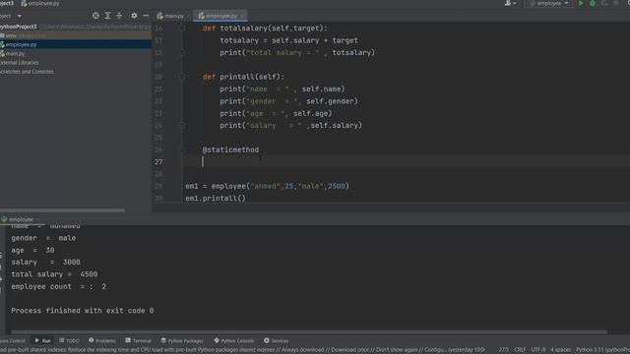Click the fold marker beside def totalsalary
The width and height of the screenshot is (630, 354).
click(182, 29)
